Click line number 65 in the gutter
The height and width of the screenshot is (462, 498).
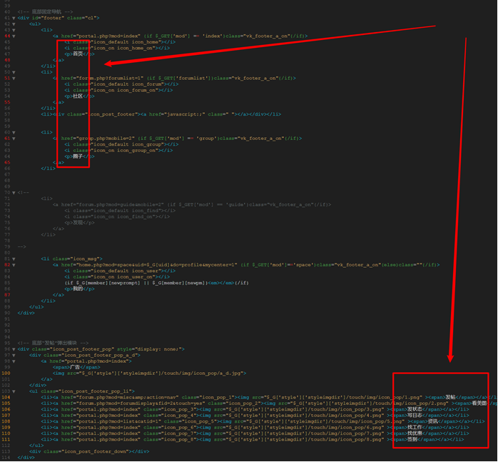7,163
